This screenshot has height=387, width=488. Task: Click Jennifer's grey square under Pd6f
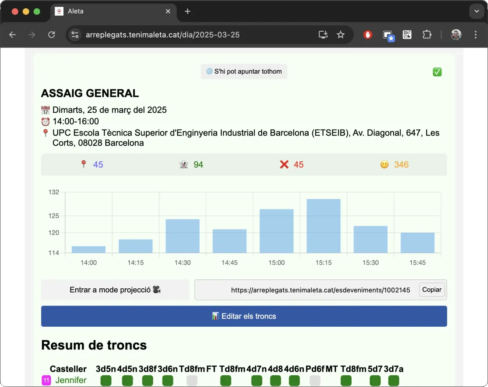click(315, 381)
